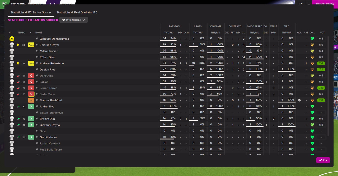Click the goal ball icon in Rashford's row
338x176 pixels.
click(x=299, y=100)
